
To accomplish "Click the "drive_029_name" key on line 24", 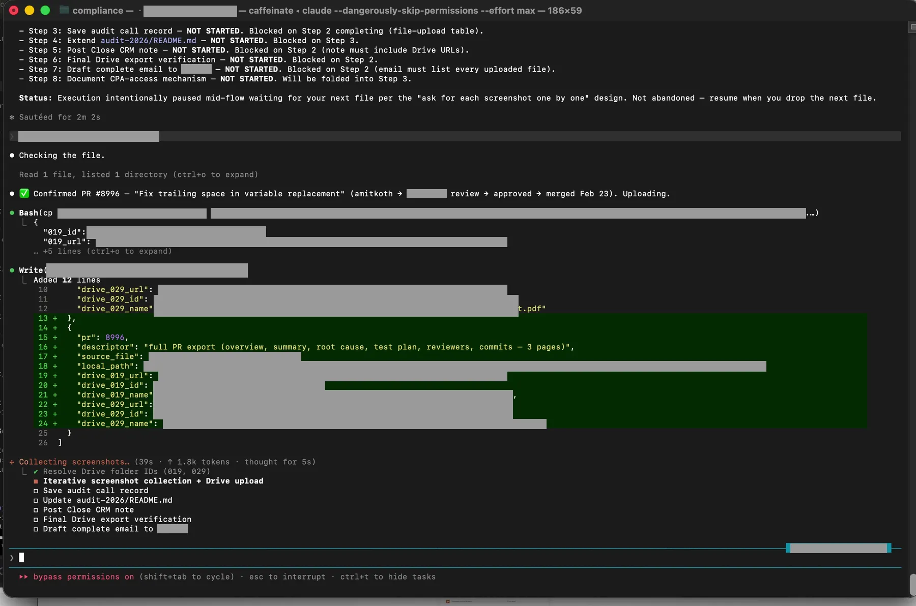I will pyautogui.click(x=117, y=423).
